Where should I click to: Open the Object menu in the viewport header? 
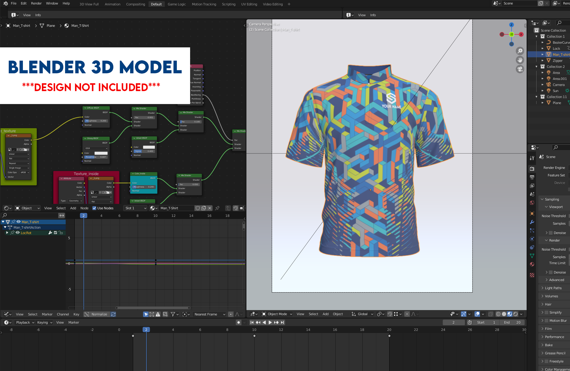pyautogui.click(x=338, y=314)
